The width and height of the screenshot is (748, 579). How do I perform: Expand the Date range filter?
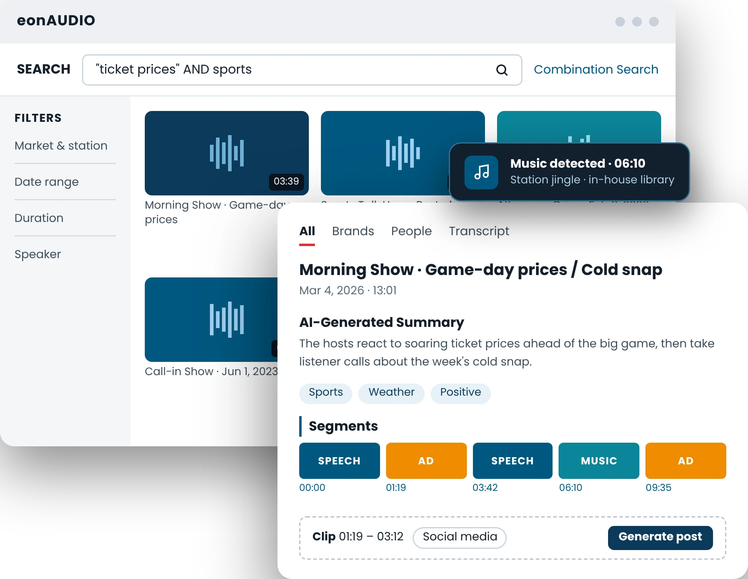pyautogui.click(x=47, y=182)
